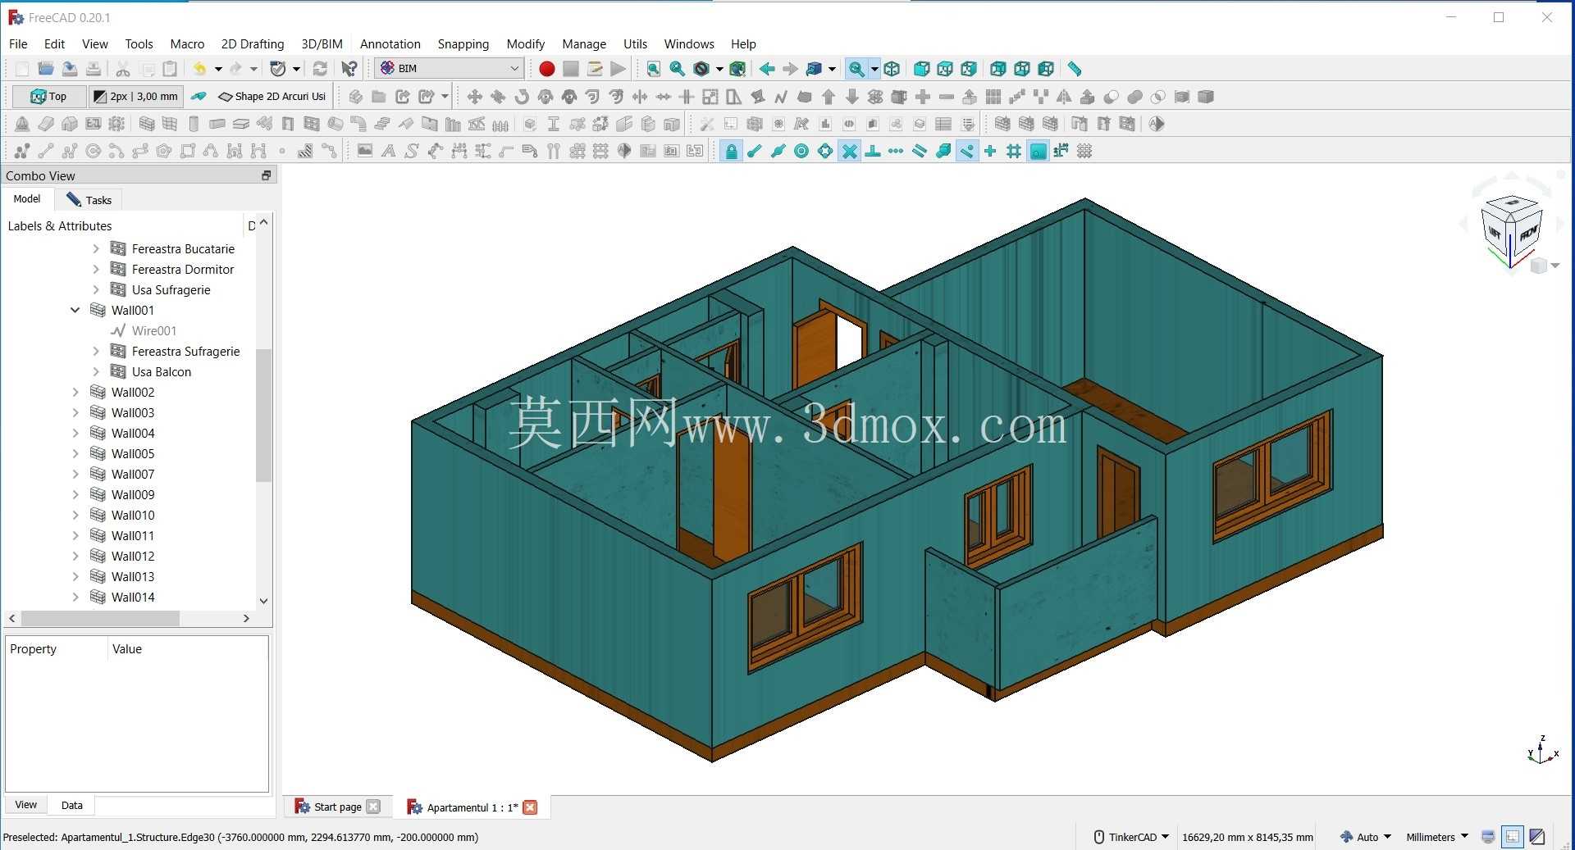Toggle snap to midpoint
The width and height of the screenshot is (1575, 850).
(x=778, y=151)
